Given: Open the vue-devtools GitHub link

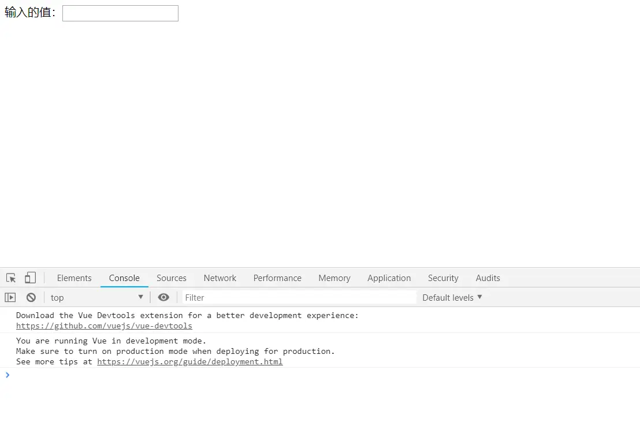Looking at the screenshot, I should (x=104, y=326).
